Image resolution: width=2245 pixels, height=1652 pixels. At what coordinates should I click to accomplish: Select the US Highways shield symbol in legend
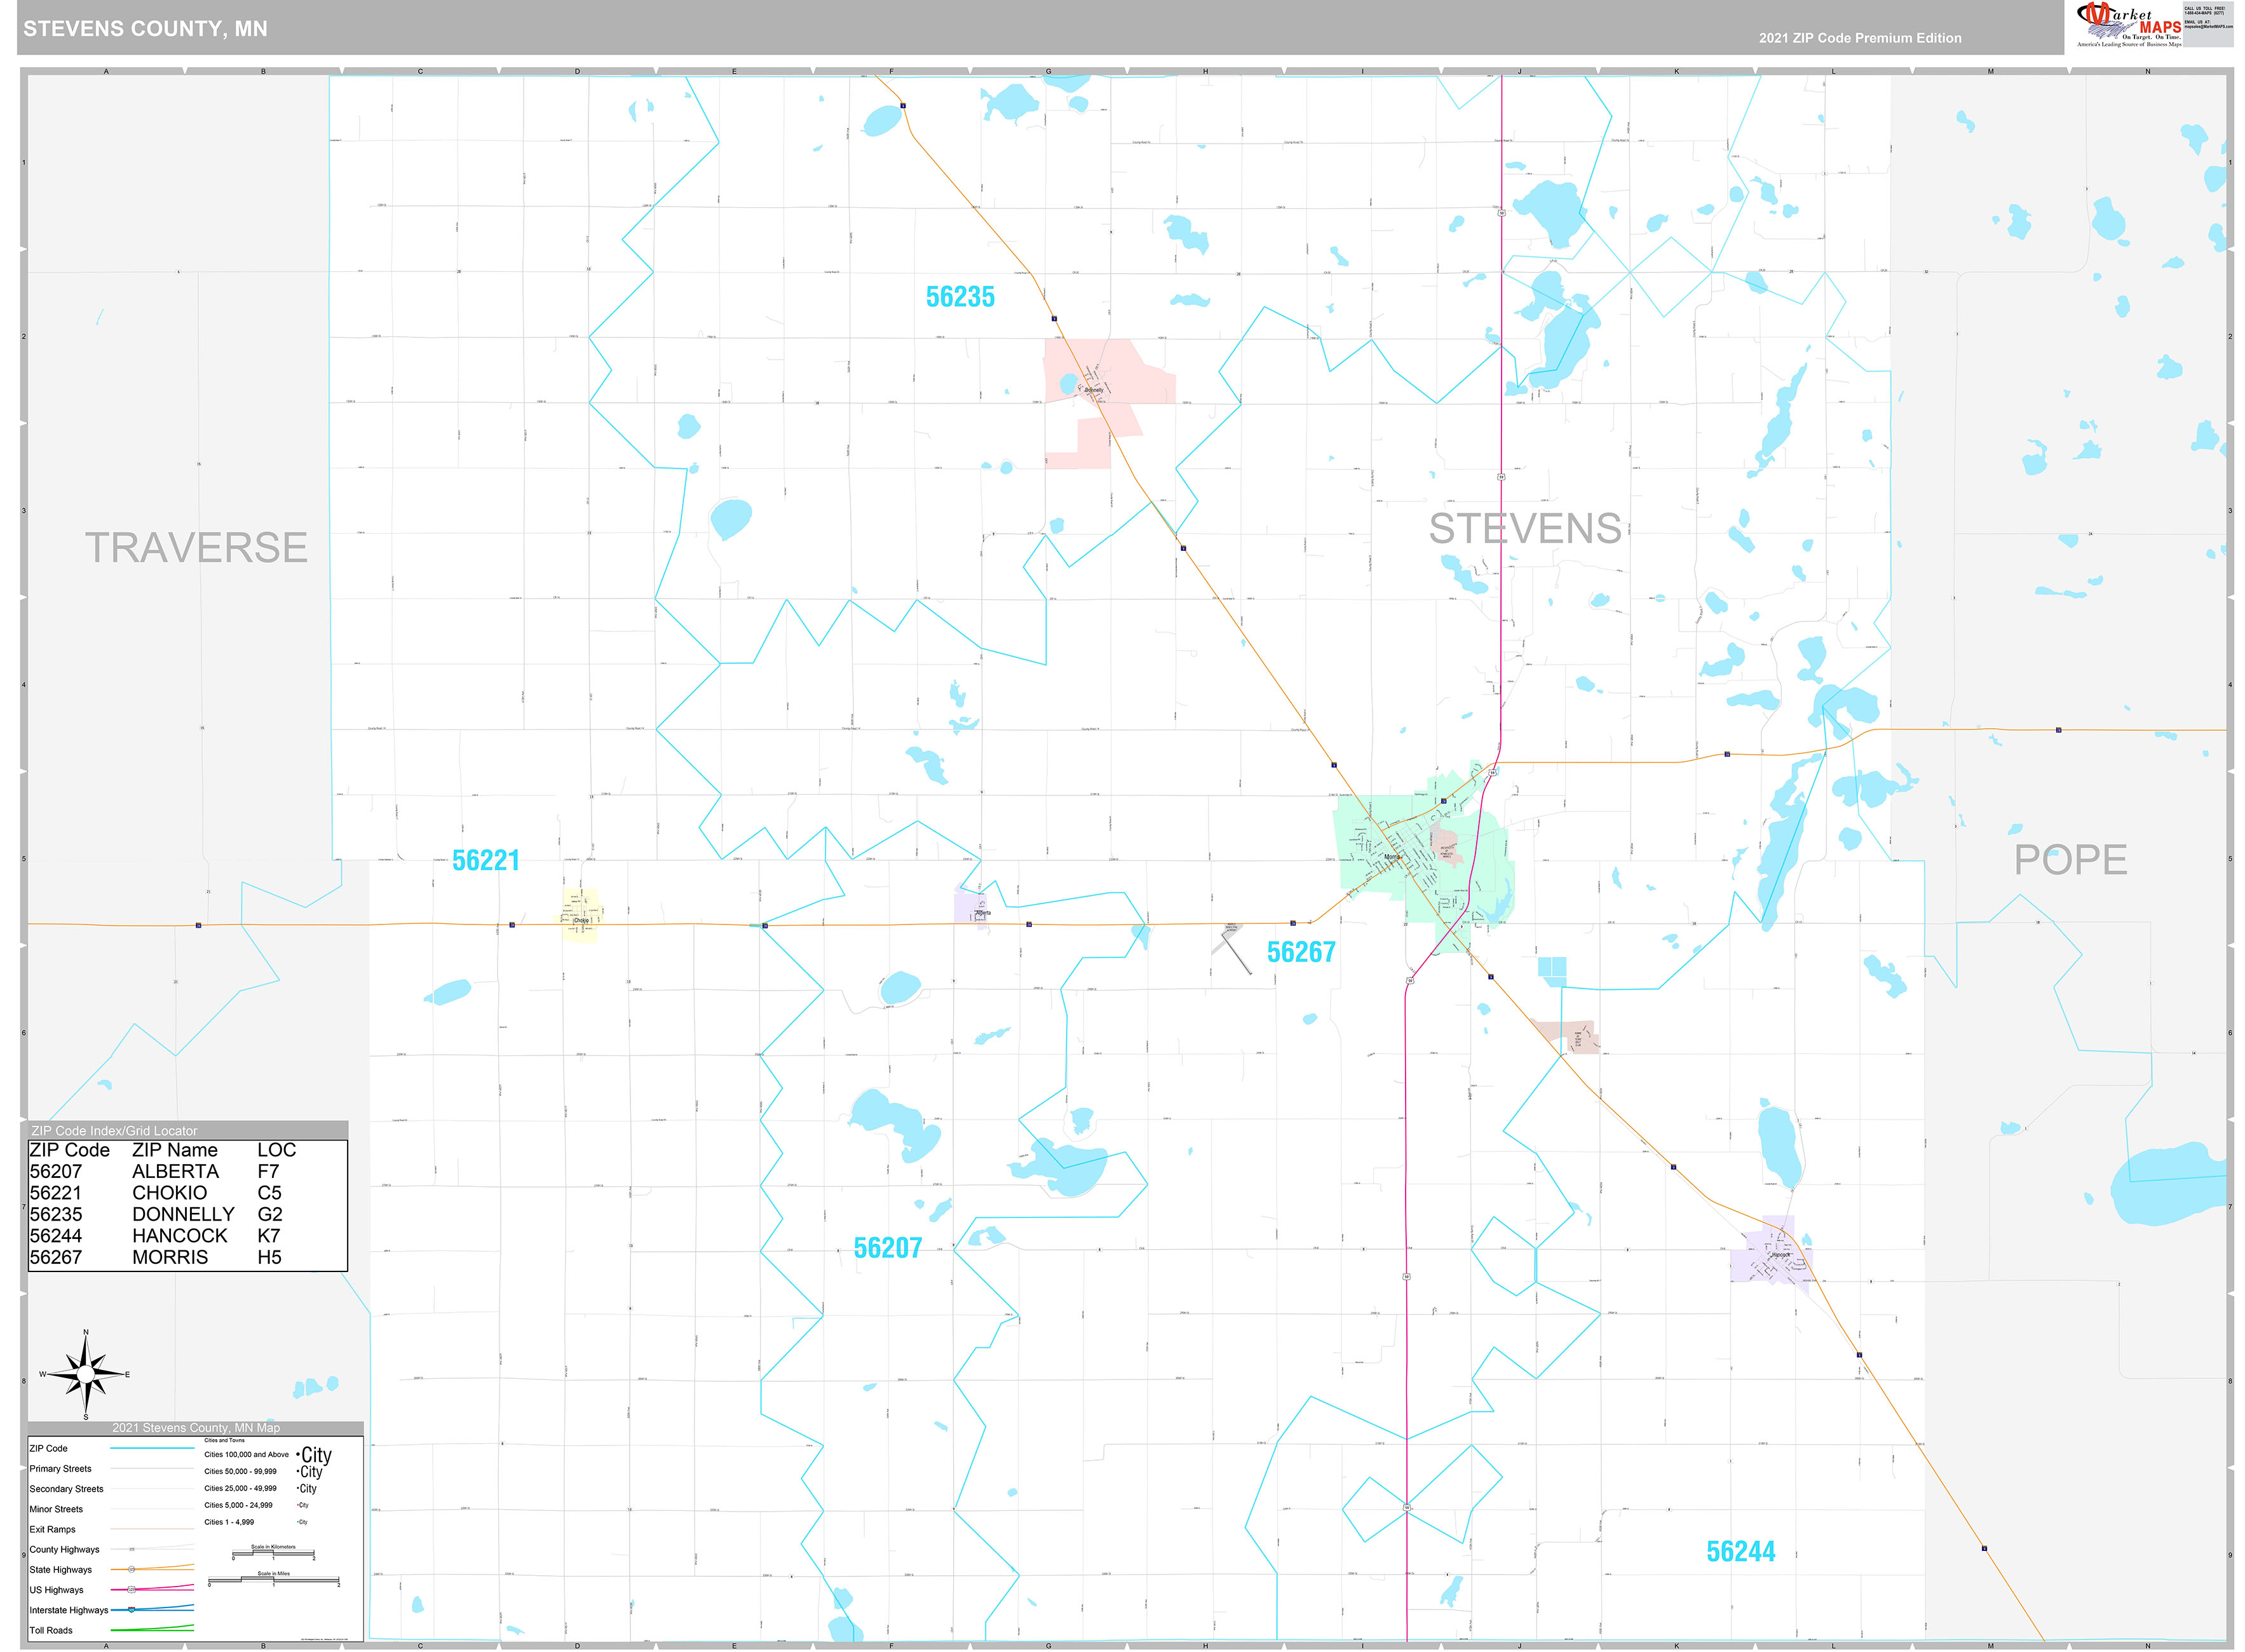pos(132,1590)
